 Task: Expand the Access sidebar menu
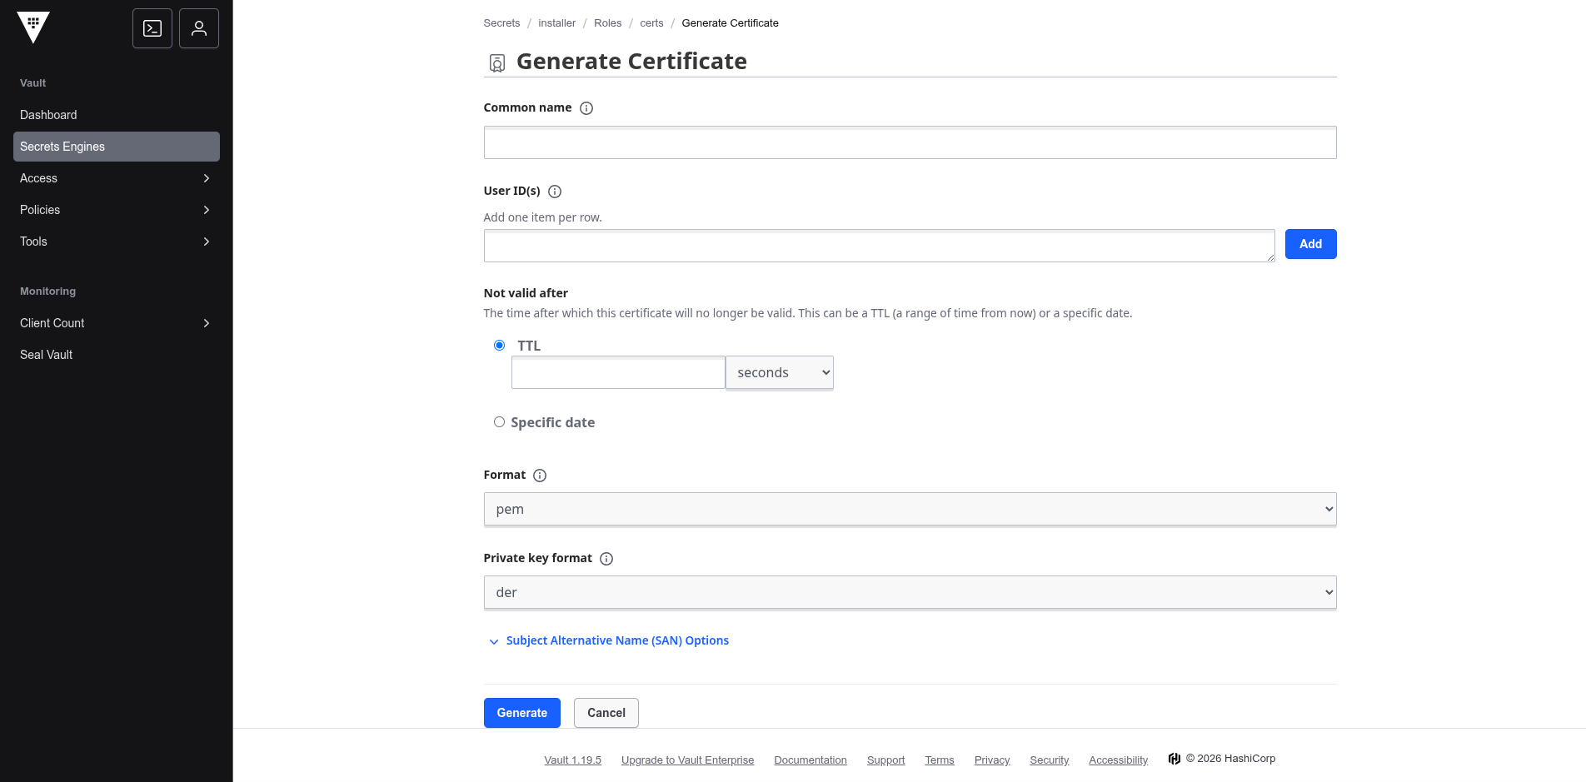tap(116, 178)
